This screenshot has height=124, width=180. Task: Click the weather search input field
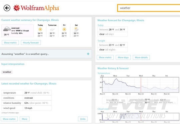(x=149, y=8)
